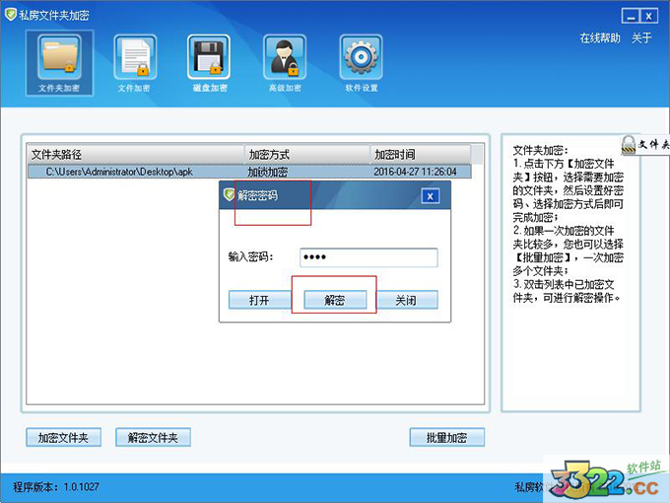Click the 加锁加密 cell in the list
Screen dimensions: 670x503
point(268,172)
